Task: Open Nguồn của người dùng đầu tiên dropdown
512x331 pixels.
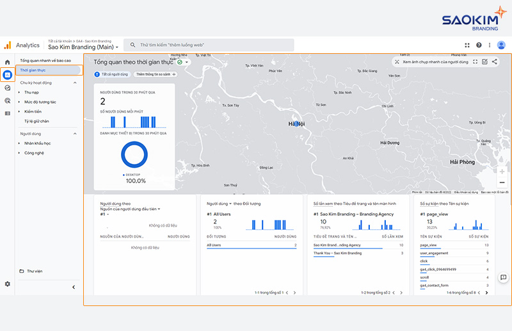Action: pos(130,209)
